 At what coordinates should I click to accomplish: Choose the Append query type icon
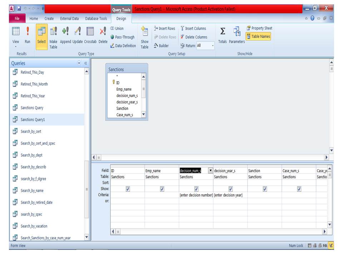pos(65,35)
